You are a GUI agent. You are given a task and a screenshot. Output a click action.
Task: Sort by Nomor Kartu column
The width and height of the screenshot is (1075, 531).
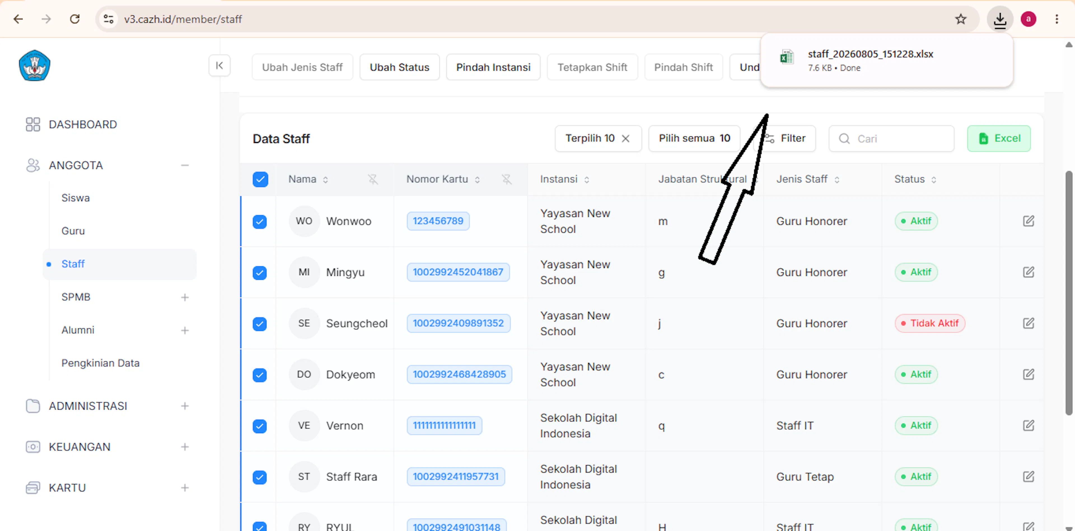click(x=477, y=180)
